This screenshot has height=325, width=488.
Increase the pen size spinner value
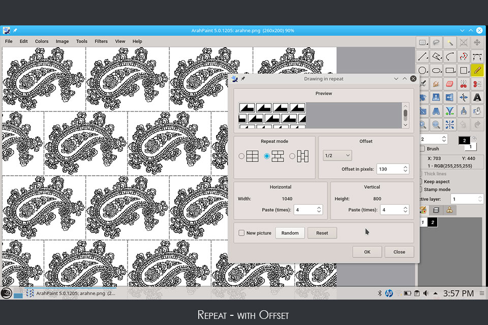point(444,137)
